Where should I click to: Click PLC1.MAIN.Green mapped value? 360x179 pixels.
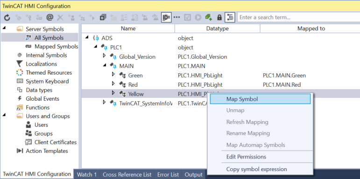(x=284, y=76)
